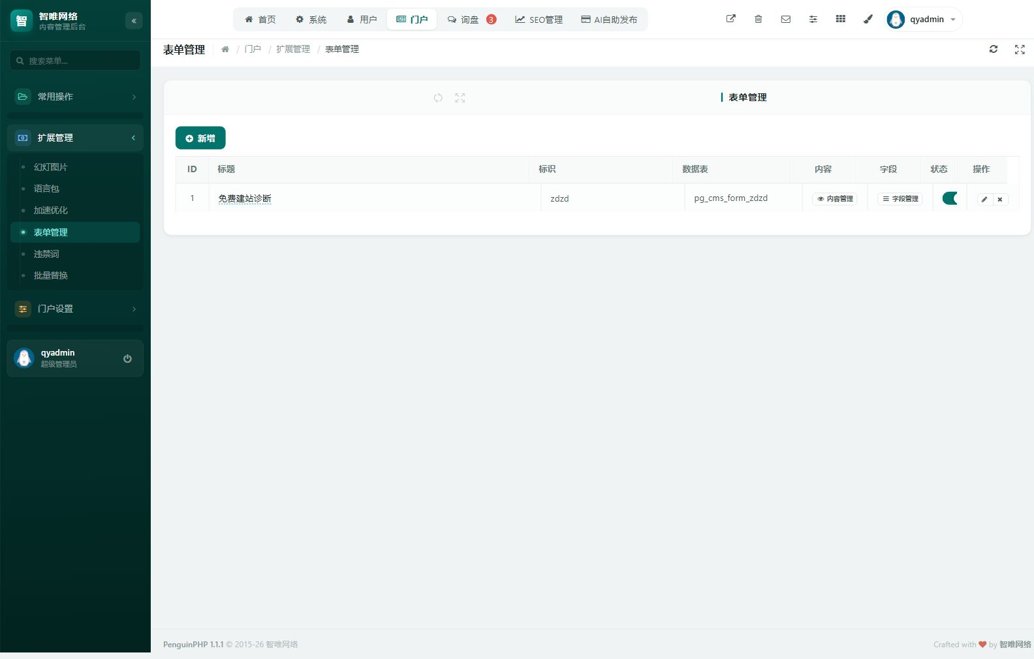Screen dimensions: 1034x659
Task: Expand the 常用操作 sidebar menu
Action: (x=75, y=97)
